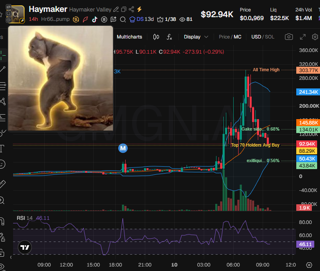Click the blue 241.34K price axis tag
This screenshot has width=320, height=271.
click(x=309, y=92)
